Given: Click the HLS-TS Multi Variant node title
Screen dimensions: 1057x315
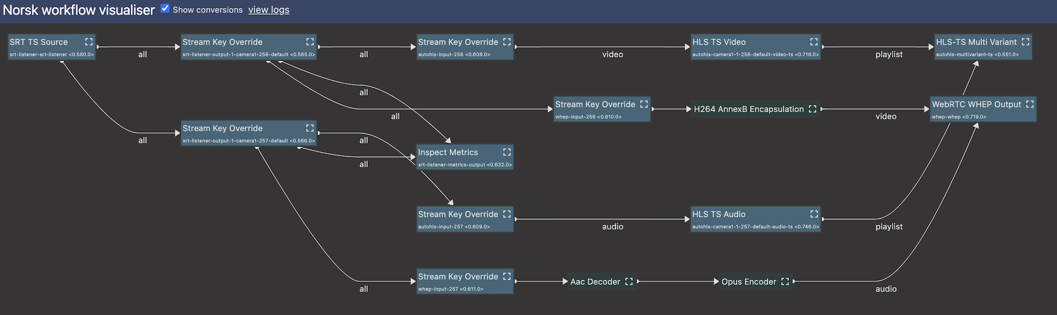Looking at the screenshot, I should coord(976,42).
